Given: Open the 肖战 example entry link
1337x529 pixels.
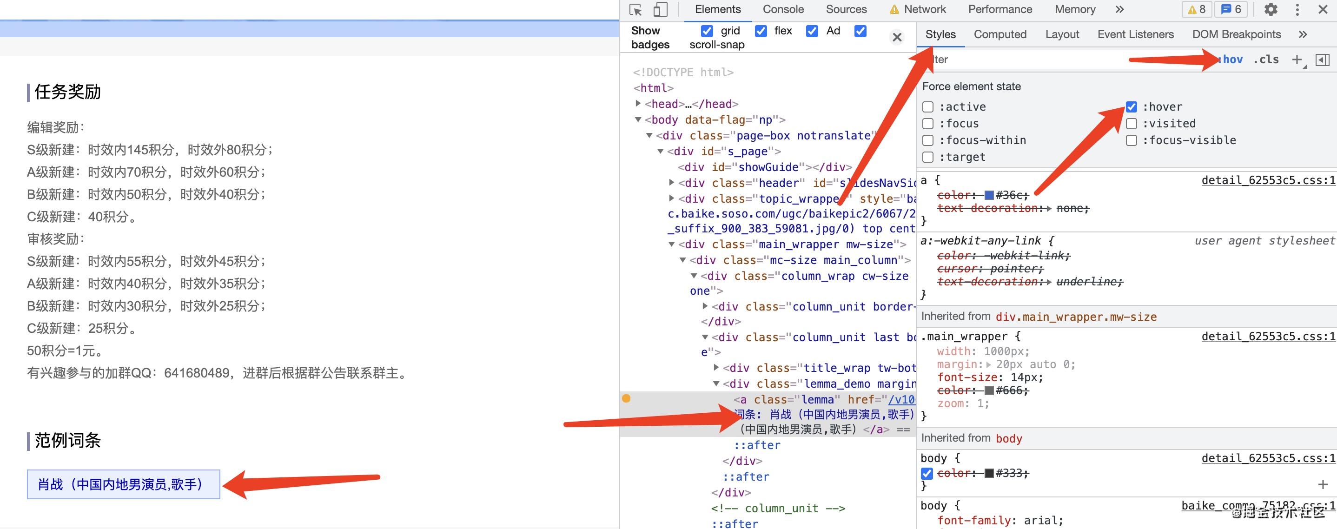Looking at the screenshot, I should tap(120, 484).
